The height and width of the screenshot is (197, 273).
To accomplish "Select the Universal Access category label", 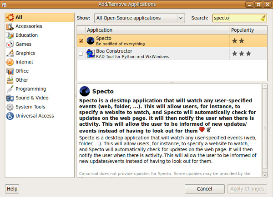I will click(35, 116).
